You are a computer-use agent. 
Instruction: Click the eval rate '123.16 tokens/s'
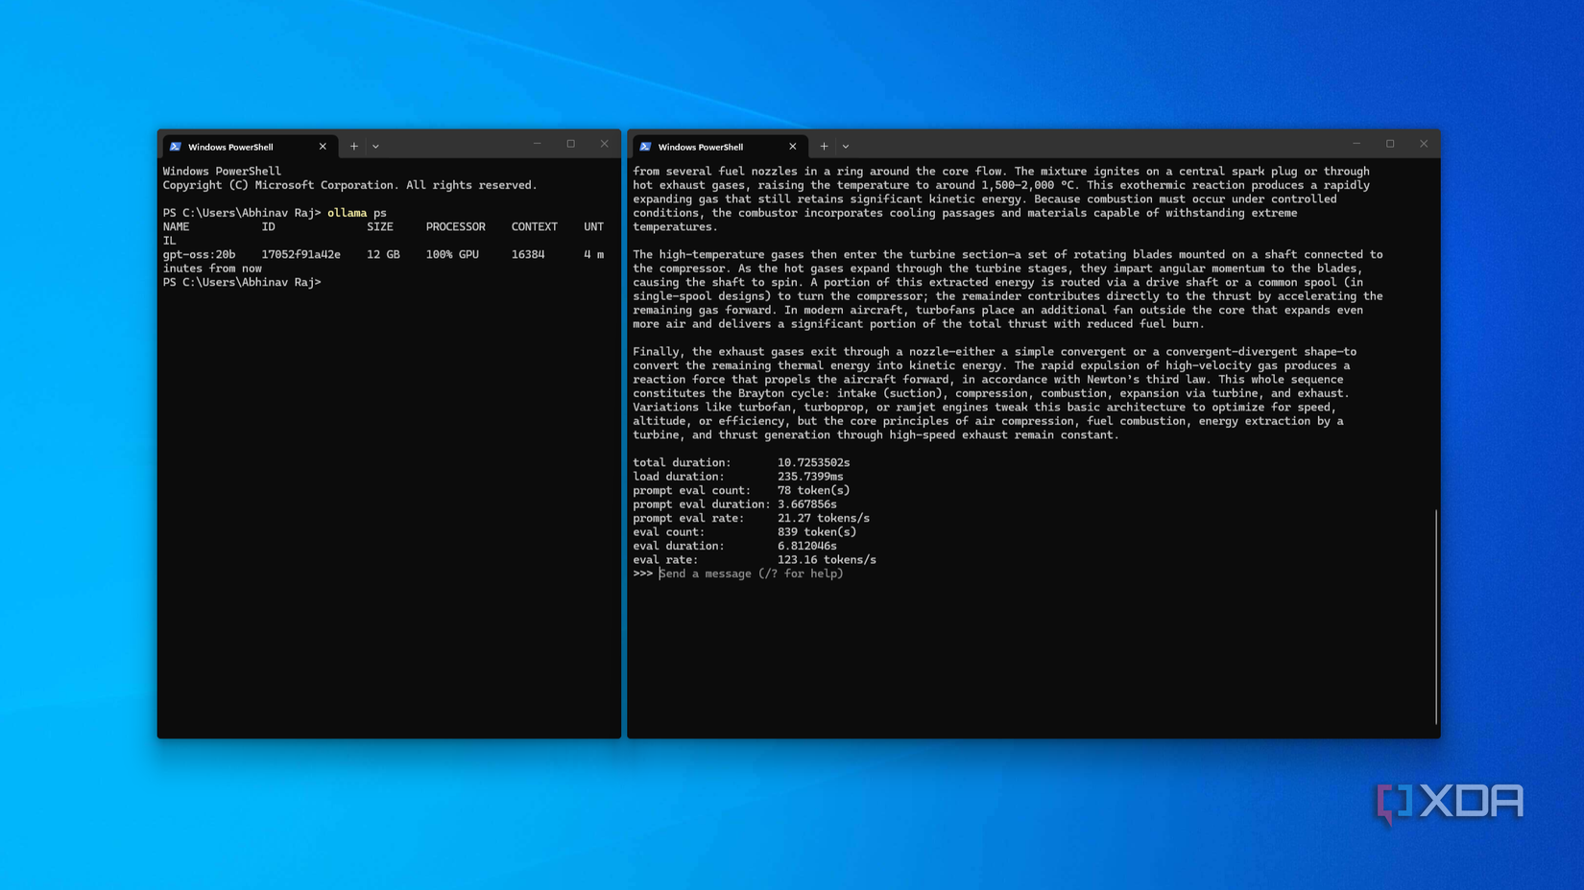click(827, 560)
